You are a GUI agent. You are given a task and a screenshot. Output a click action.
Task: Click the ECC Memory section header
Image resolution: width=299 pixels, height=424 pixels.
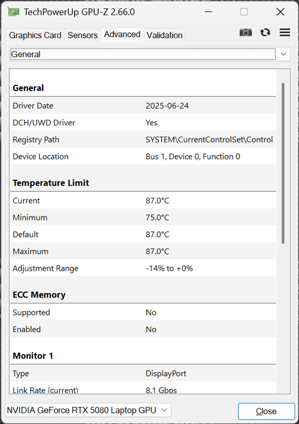[39, 295]
